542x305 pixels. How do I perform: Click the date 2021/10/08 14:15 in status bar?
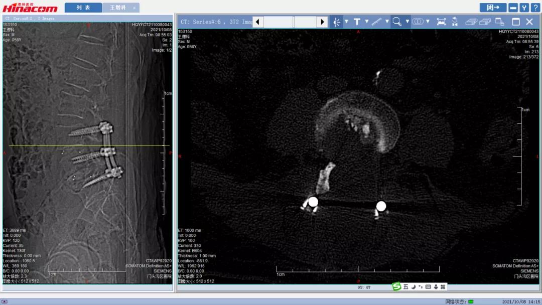pyautogui.click(x=521, y=301)
